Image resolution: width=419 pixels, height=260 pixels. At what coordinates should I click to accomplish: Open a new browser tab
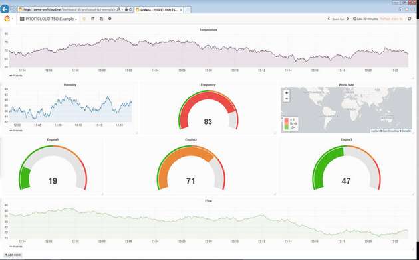(188, 9)
